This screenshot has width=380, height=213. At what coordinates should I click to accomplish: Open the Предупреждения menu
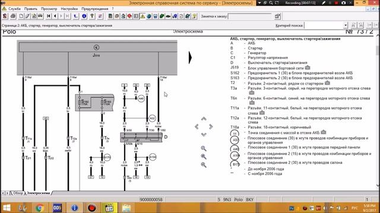95,9
